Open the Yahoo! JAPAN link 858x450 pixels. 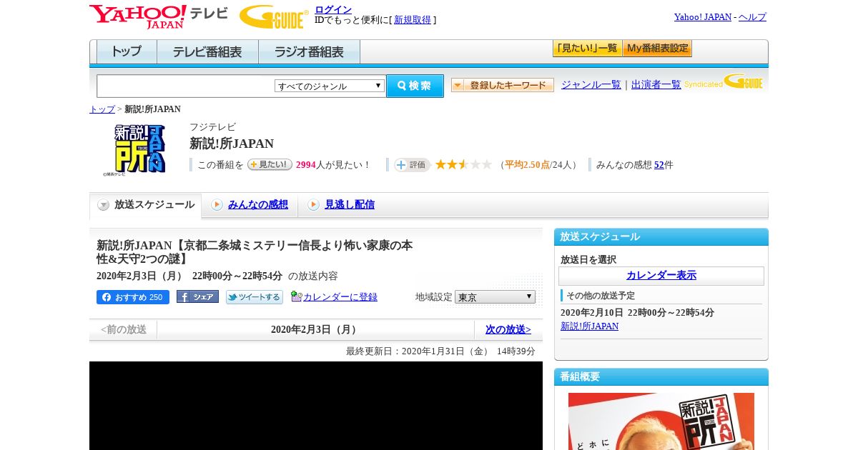tap(703, 16)
